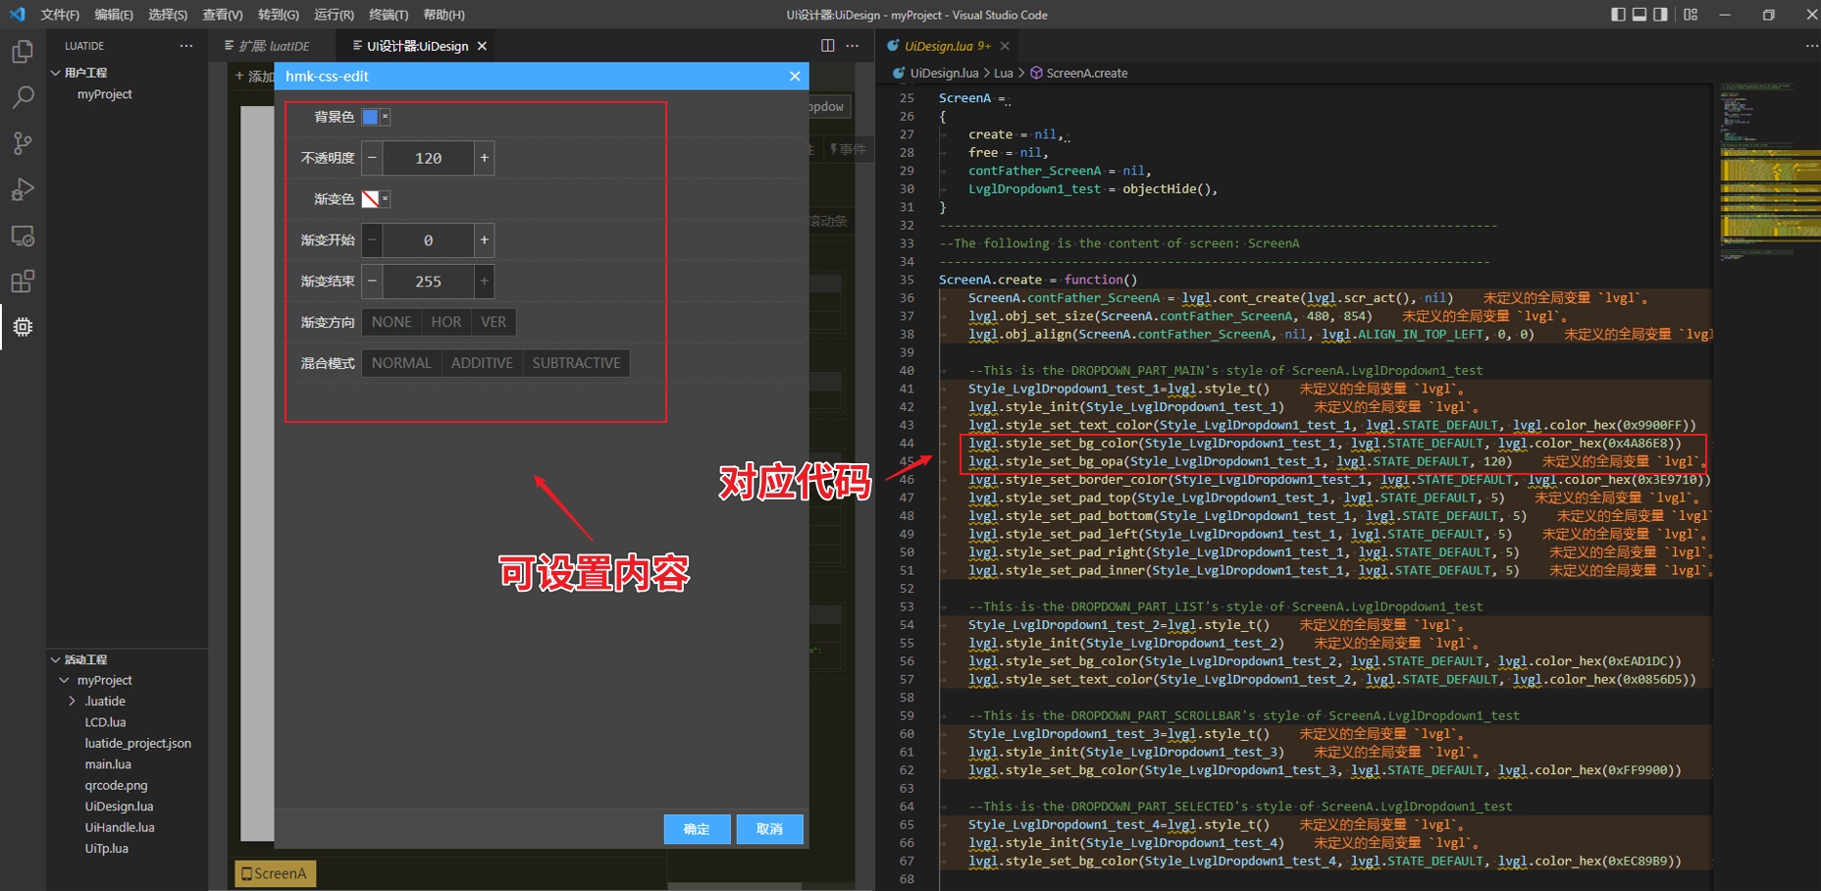This screenshot has height=891, width=1821.
Task: Select the VER gradient direction
Action: click(494, 322)
